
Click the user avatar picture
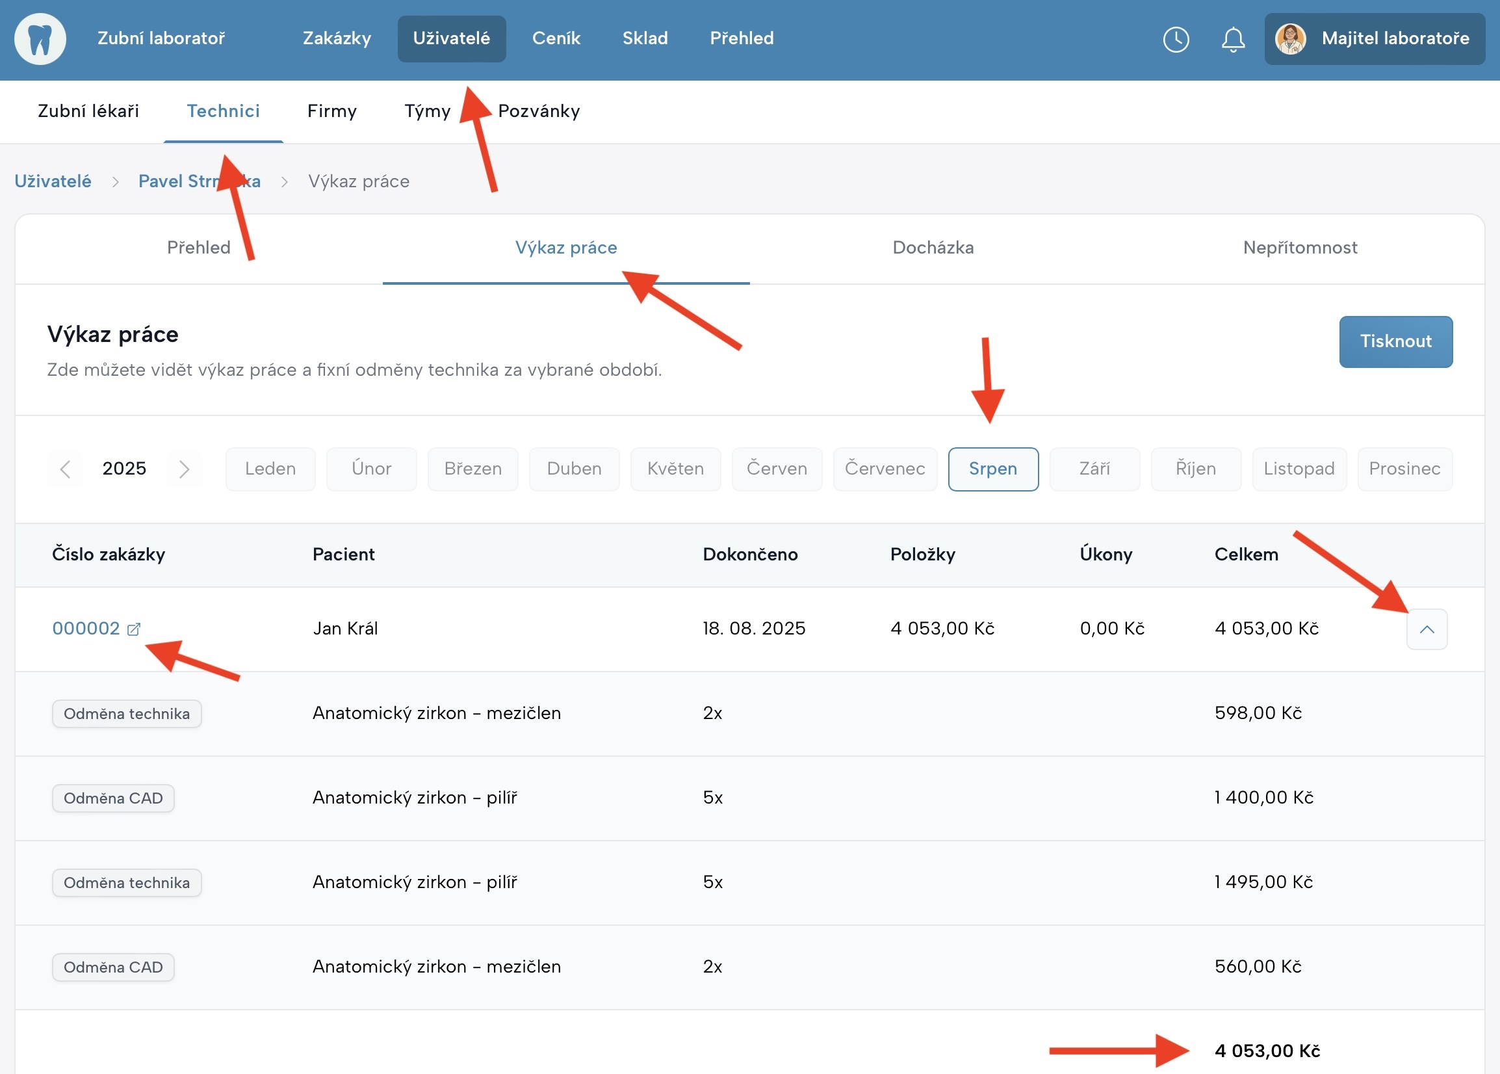(1290, 39)
